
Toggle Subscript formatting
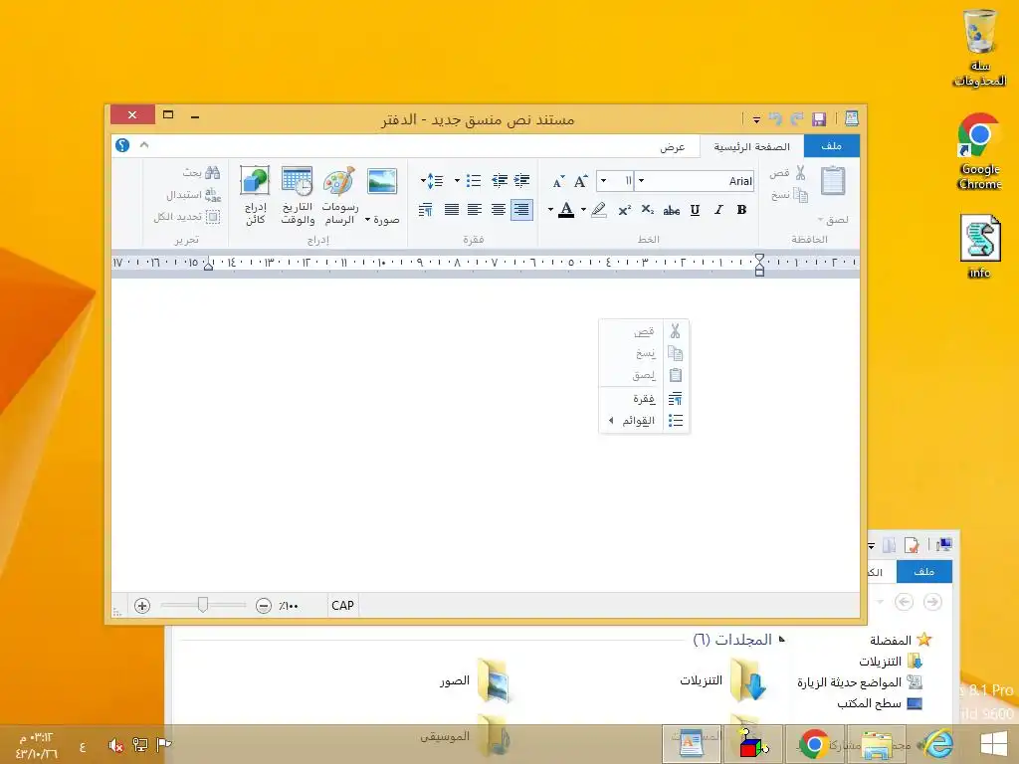pyautogui.click(x=648, y=209)
